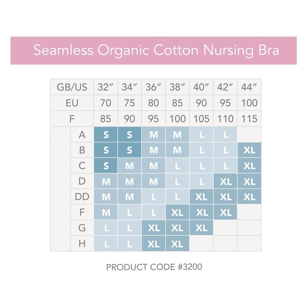Pick the L cell for A cup at 42″
The image size is (307, 307).
tap(225, 135)
